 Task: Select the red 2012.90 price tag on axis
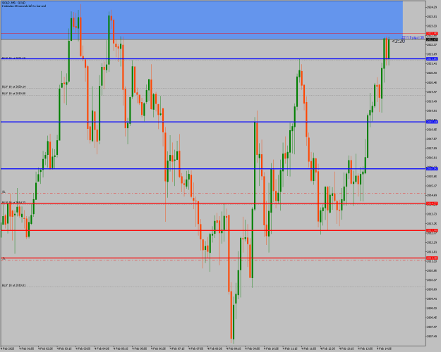[x=432, y=230]
